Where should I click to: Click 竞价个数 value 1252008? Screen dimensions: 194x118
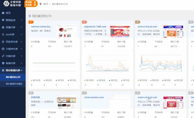[121, 46]
